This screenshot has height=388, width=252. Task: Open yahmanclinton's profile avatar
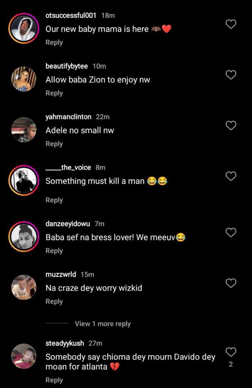pyautogui.click(x=24, y=129)
